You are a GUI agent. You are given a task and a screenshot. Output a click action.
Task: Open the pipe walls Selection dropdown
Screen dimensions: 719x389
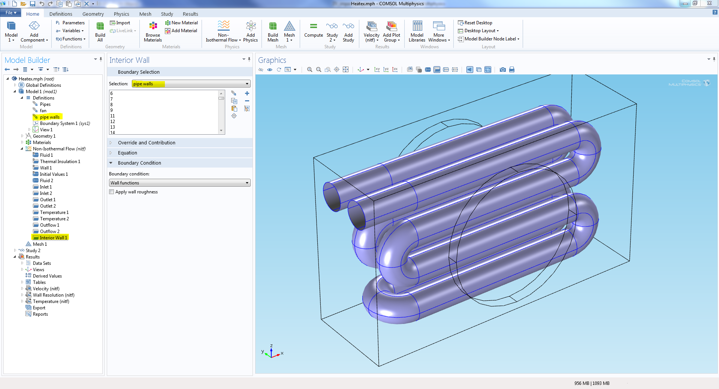tap(191, 84)
